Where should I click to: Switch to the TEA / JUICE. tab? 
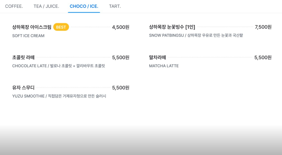[x=46, y=6]
